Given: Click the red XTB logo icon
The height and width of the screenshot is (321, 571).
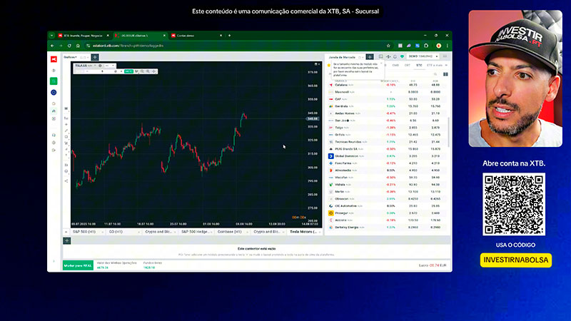Looking at the screenshot, I should (54, 59).
